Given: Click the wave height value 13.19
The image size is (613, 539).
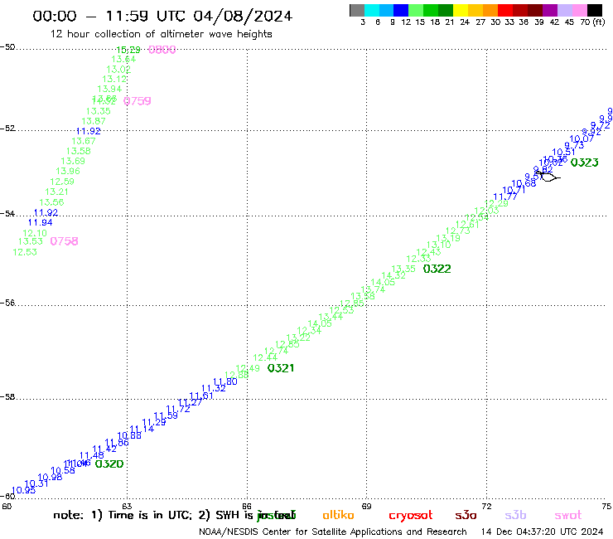Looking at the screenshot, I should click(448, 238).
